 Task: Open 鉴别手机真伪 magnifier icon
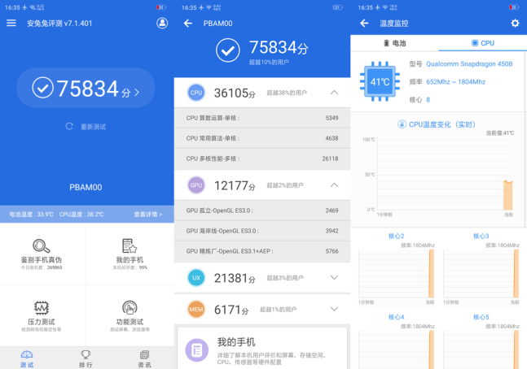pos(41,245)
